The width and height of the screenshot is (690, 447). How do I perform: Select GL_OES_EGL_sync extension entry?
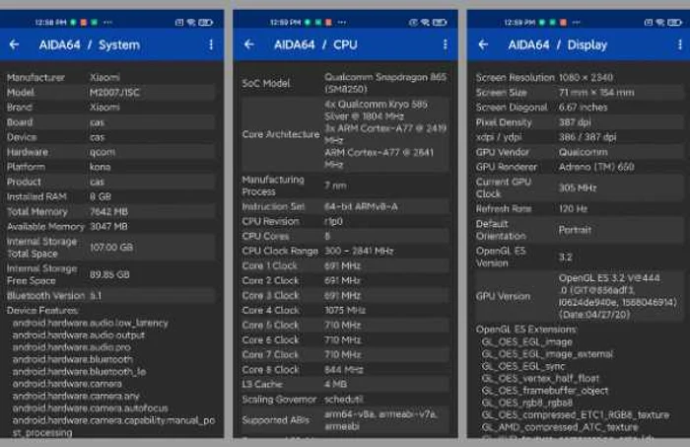(x=523, y=366)
